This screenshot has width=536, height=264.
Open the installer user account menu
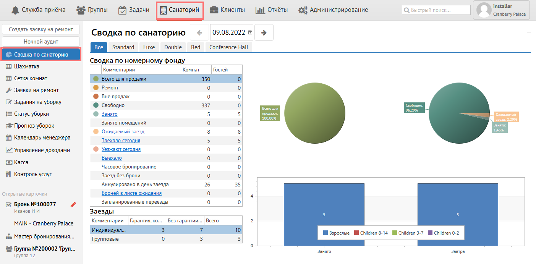pyautogui.click(x=501, y=10)
